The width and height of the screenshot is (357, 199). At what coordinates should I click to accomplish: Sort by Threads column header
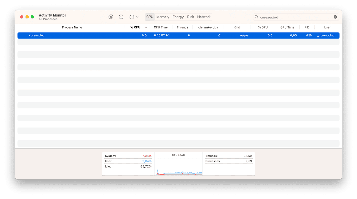[182, 27]
